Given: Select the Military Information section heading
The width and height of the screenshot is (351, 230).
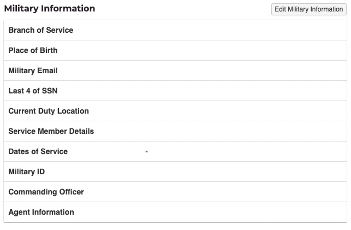Looking at the screenshot, I should click(50, 9).
